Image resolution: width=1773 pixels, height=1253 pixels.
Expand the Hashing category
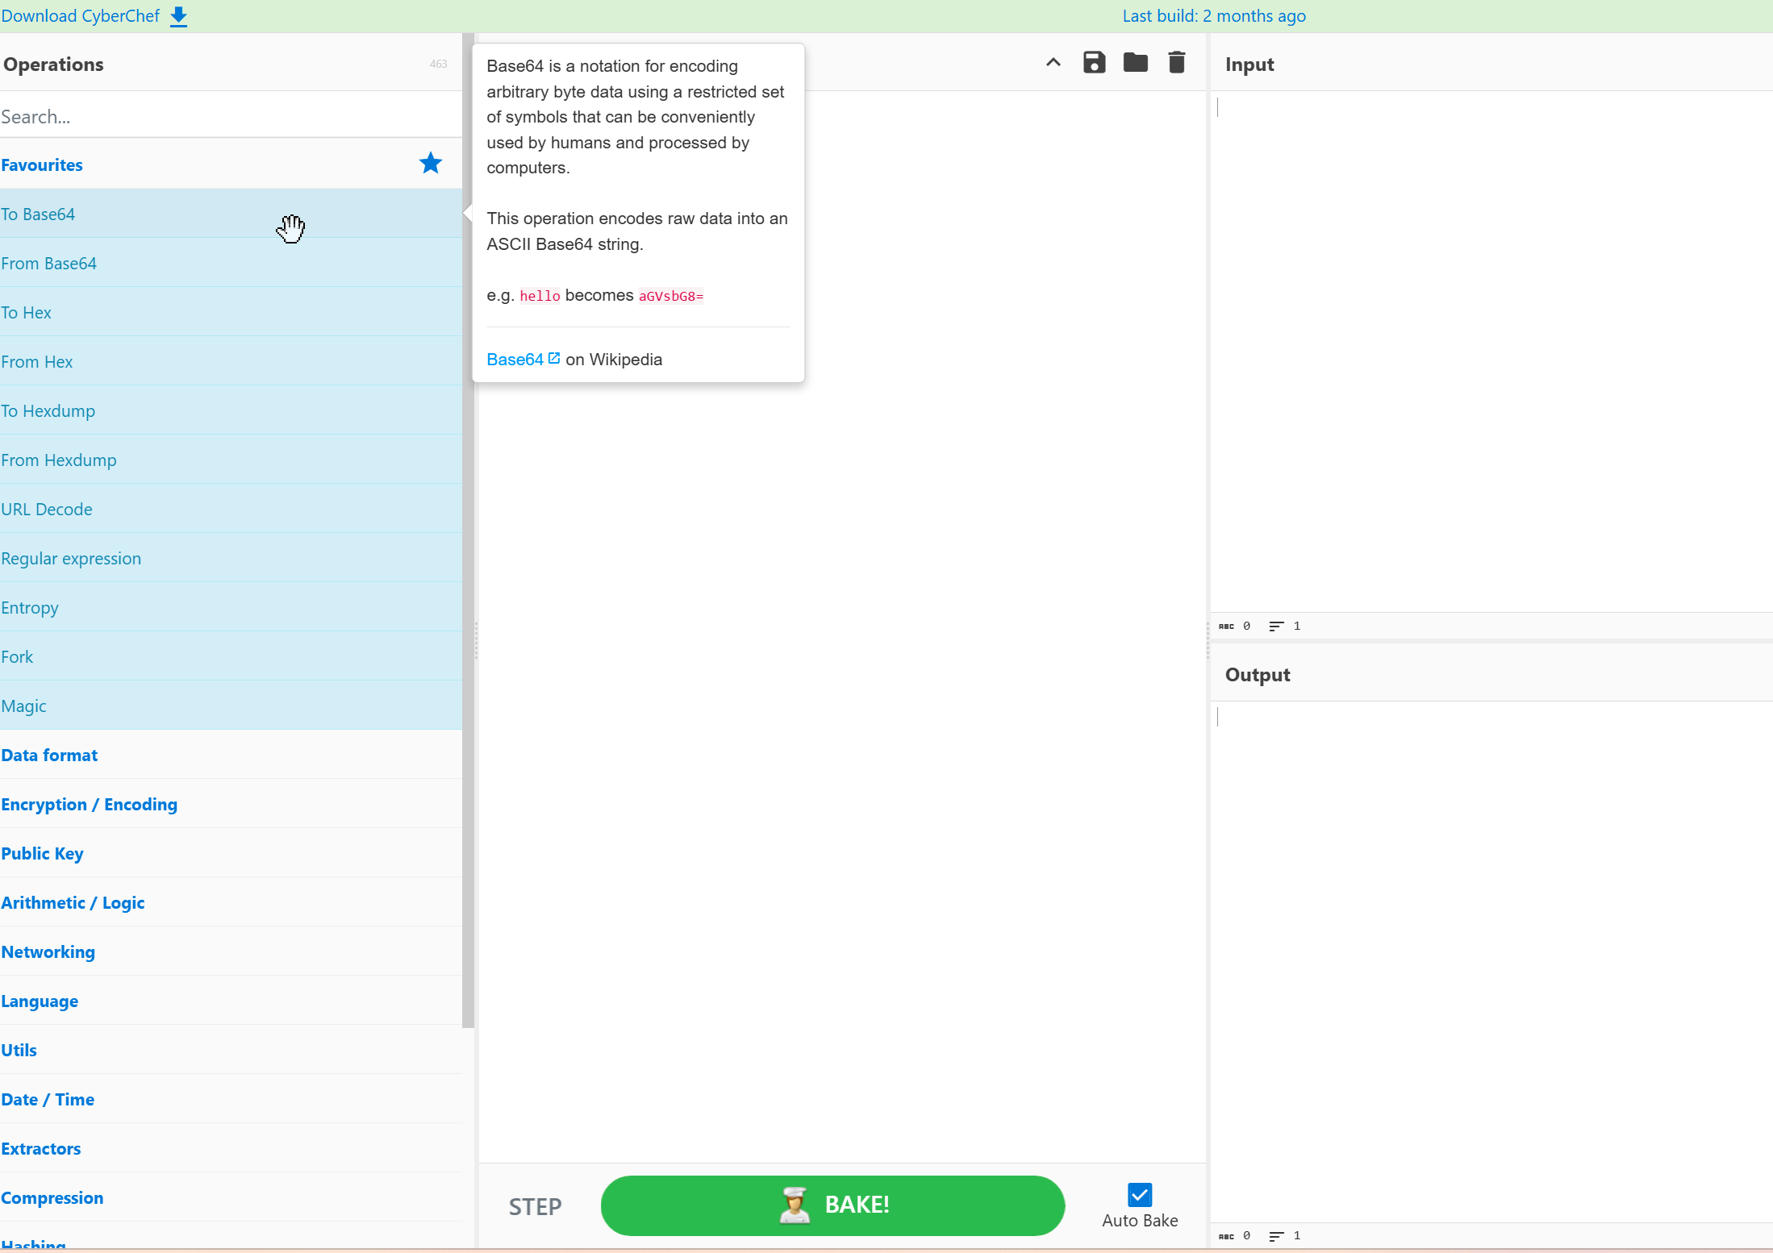[33, 1246]
